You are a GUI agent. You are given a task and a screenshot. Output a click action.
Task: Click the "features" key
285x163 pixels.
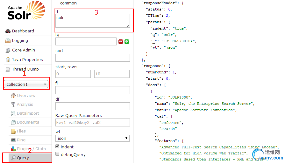point(166,141)
